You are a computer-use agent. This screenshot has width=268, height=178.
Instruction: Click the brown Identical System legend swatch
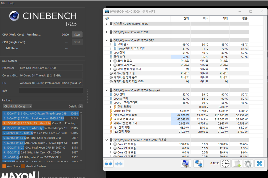pyautogui.click(x=23, y=166)
